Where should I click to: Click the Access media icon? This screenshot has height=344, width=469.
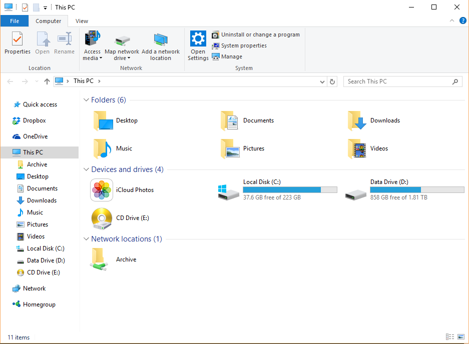93,39
